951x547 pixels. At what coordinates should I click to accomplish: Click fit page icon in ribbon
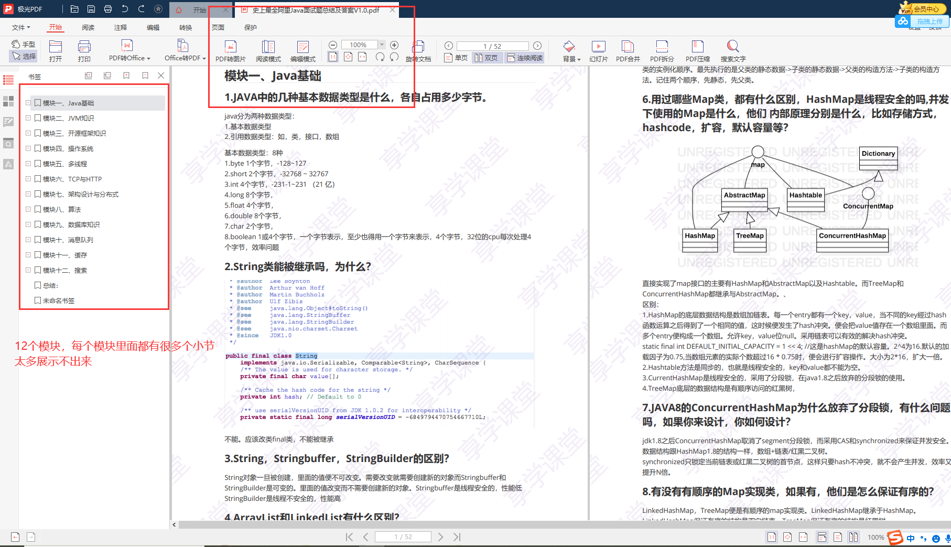pos(348,57)
